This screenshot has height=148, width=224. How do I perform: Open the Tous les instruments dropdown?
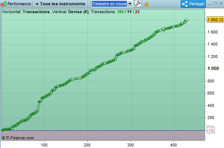(x=60, y=4)
